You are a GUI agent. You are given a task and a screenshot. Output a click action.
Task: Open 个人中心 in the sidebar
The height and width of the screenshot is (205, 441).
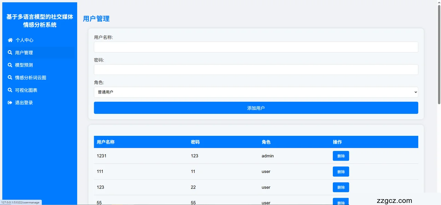click(24, 40)
